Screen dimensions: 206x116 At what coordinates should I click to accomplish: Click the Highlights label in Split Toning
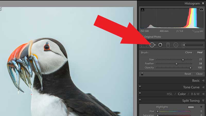tap(162, 107)
